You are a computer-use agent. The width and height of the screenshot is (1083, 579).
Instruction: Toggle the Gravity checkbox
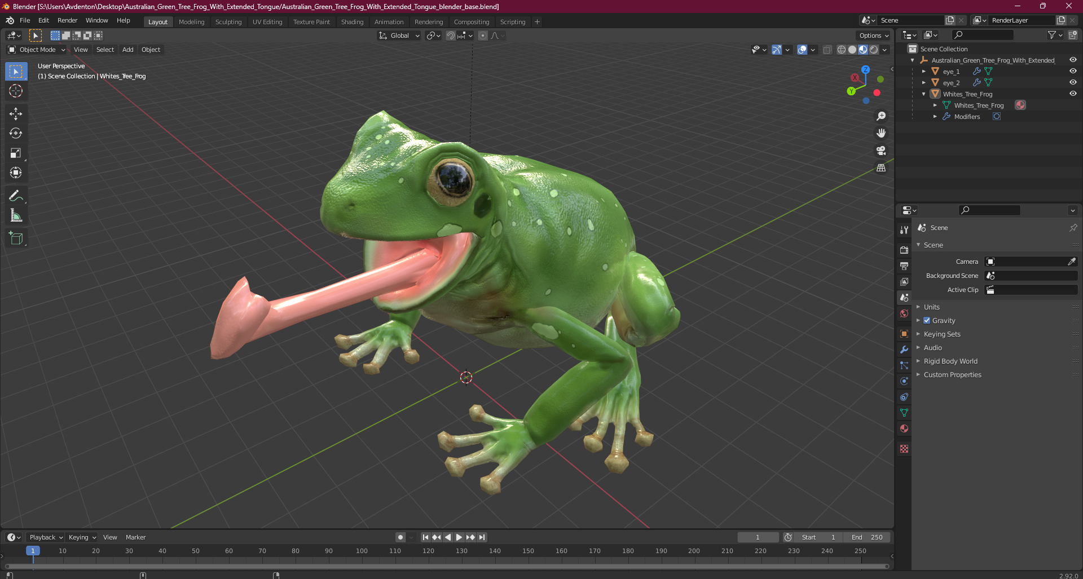pyautogui.click(x=927, y=320)
